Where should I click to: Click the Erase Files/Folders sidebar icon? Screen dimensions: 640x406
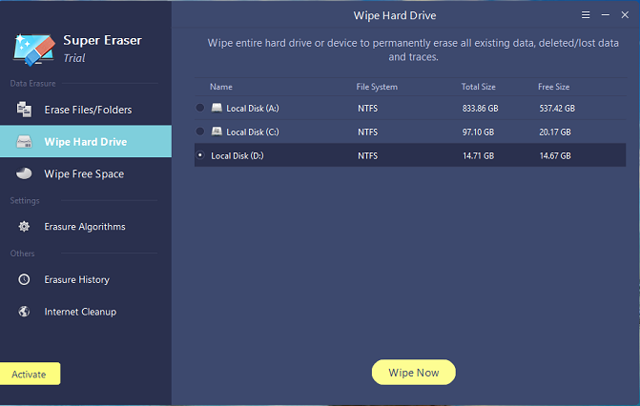tap(24, 110)
